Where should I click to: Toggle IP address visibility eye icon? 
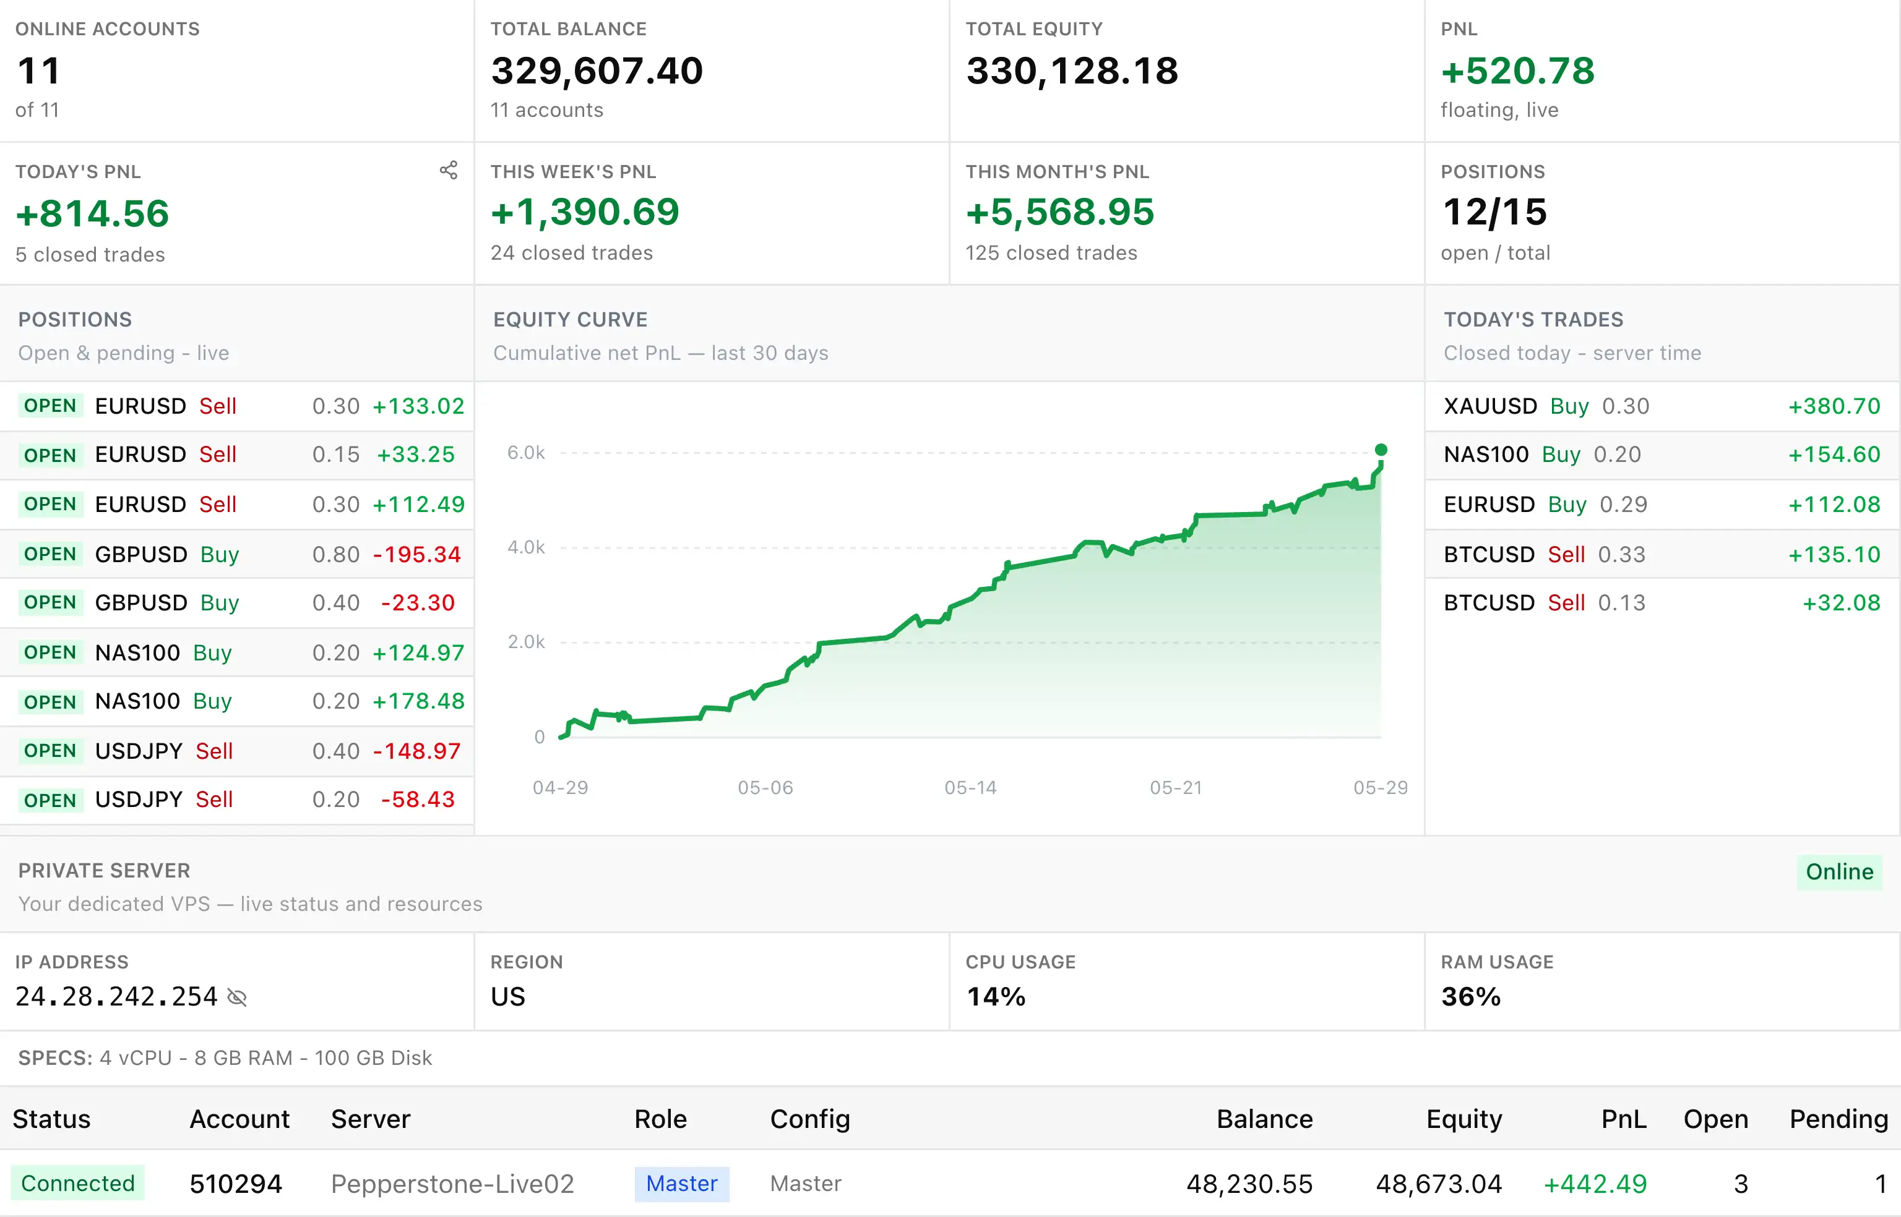point(236,997)
